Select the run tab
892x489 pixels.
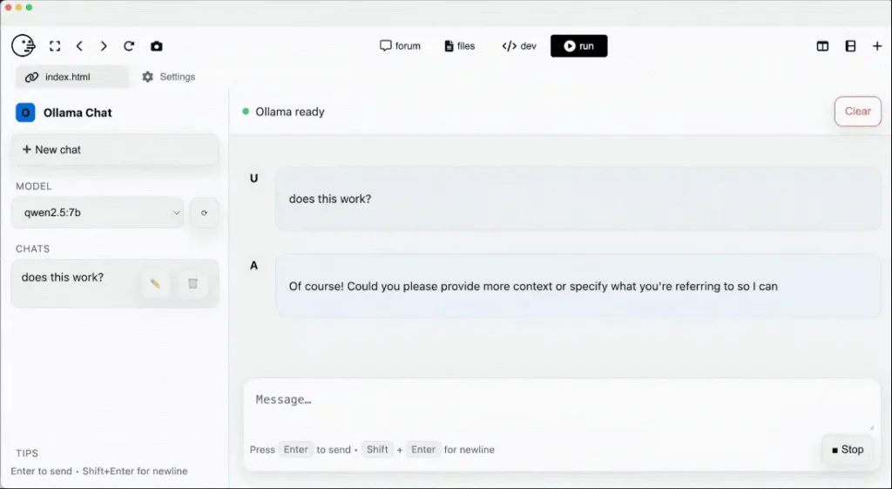pyautogui.click(x=578, y=46)
